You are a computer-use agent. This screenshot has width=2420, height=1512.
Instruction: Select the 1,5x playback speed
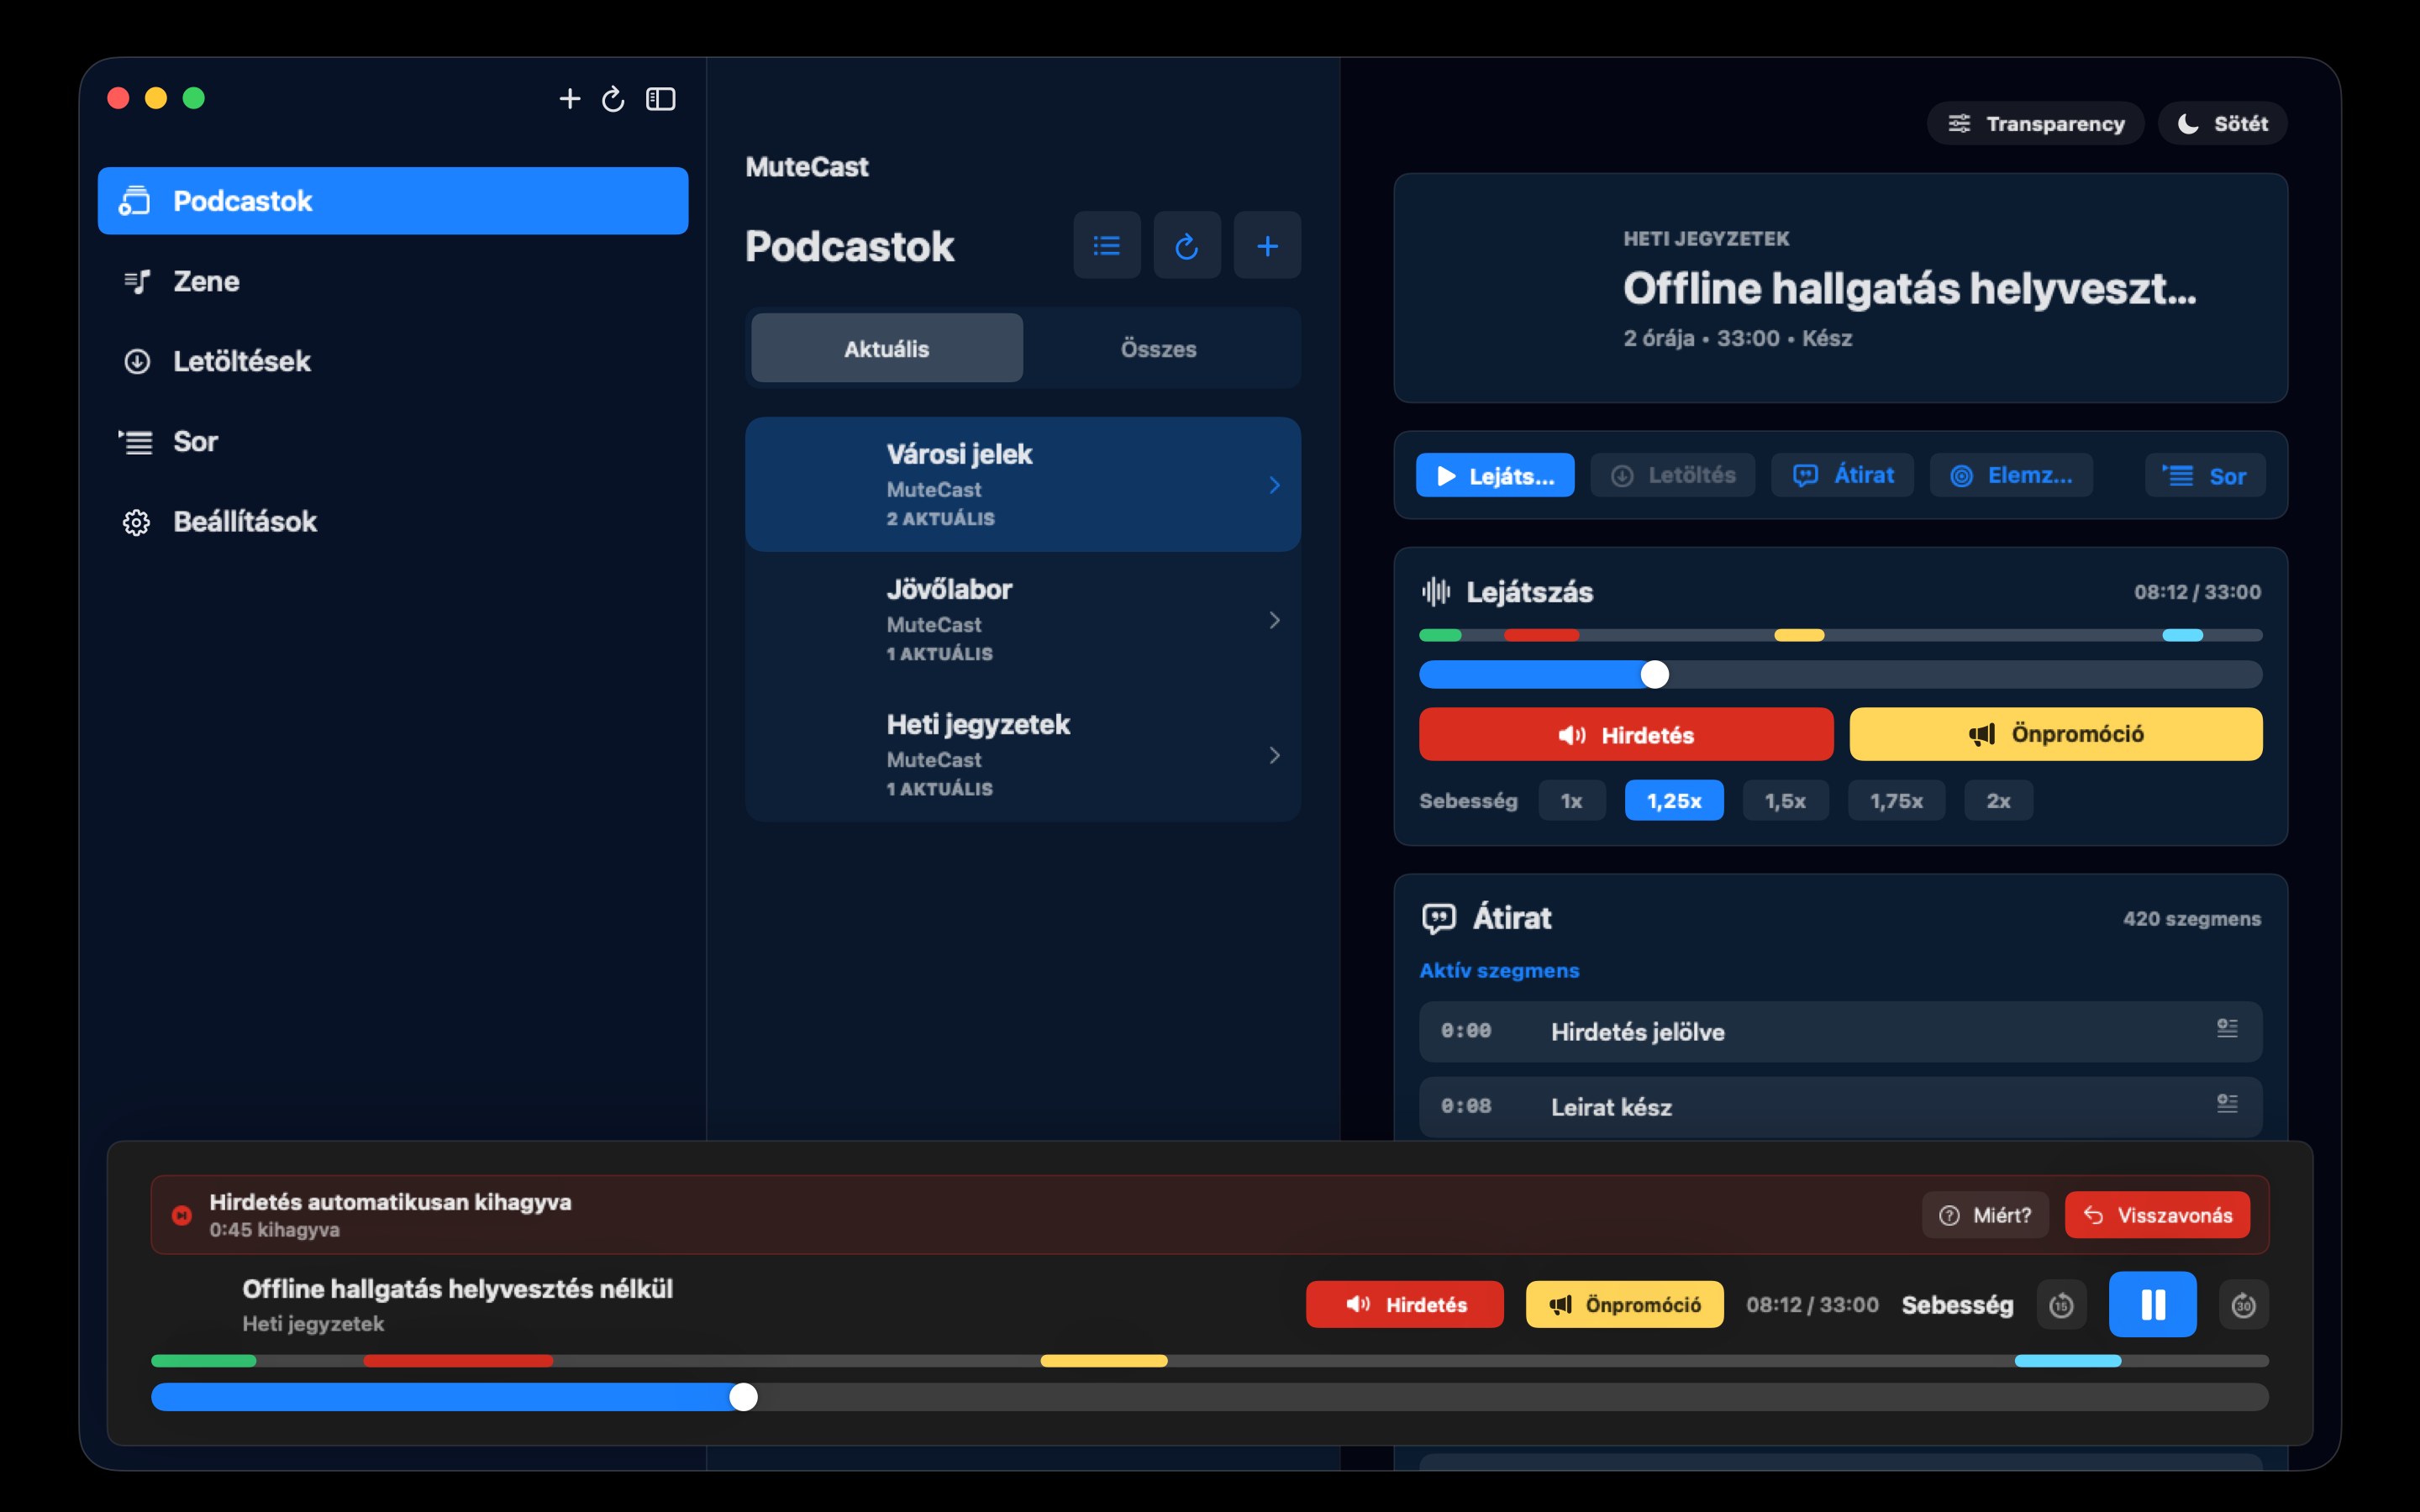coord(1785,800)
